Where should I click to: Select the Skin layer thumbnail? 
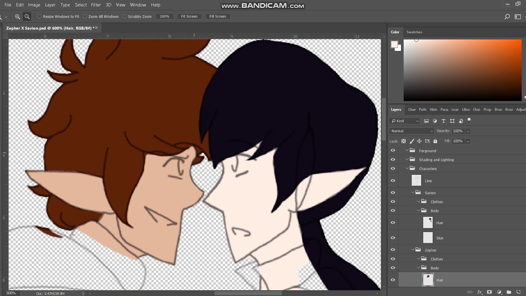(x=428, y=238)
